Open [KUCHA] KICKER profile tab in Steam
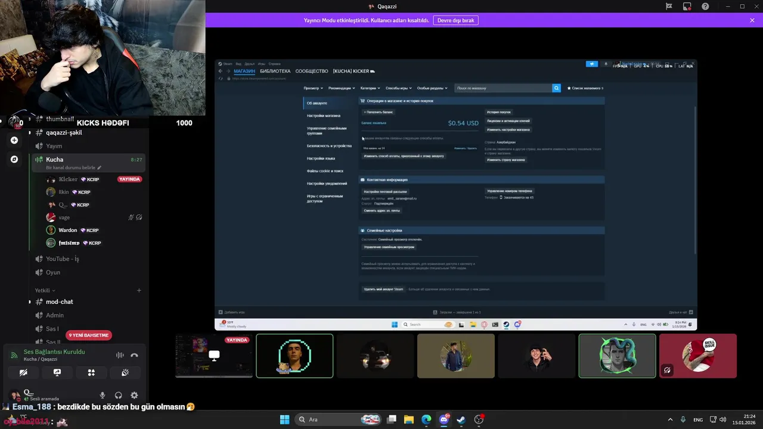The image size is (763, 429). pyautogui.click(x=353, y=71)
